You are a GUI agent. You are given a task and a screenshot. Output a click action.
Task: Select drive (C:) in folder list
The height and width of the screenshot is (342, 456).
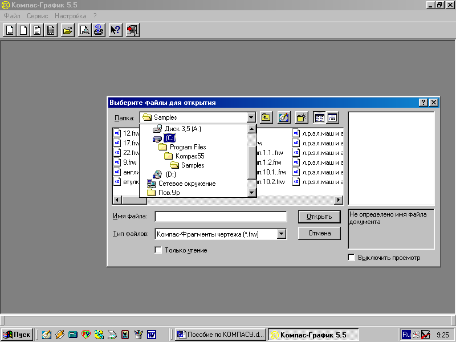[x=169, y=138]
